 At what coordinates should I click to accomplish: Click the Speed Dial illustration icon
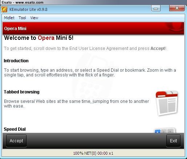click(x=165, y=130)
